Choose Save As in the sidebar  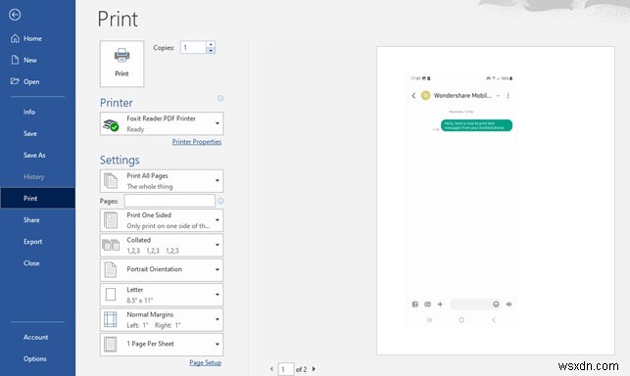tap(34, 156)
